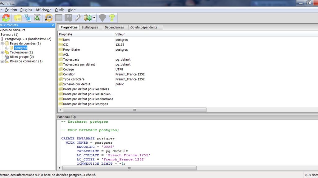Click the Rôles de connexion icon
318x178 pixels.
7,61
